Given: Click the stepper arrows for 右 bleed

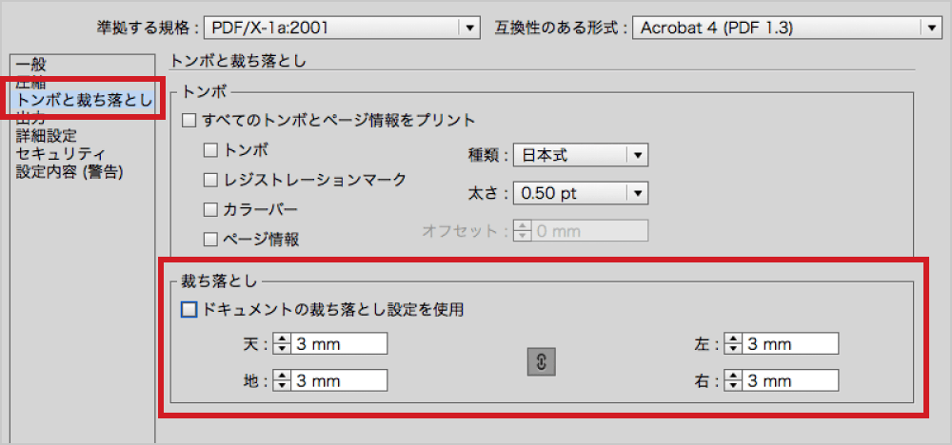Looking at the screenshot, I should [x=732, y=380].
